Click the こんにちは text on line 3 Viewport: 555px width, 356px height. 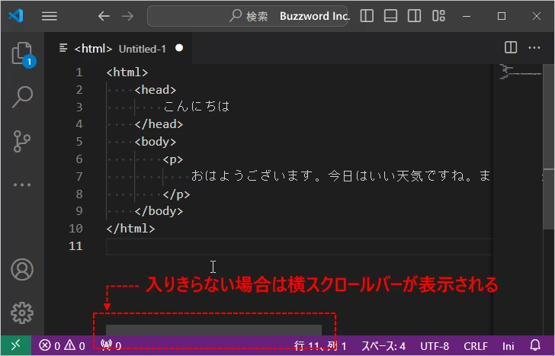click(197, 107)
